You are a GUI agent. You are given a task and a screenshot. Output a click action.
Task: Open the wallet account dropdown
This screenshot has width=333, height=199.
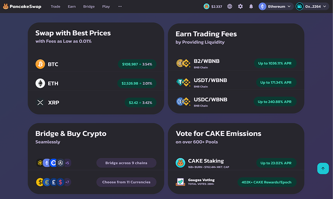(x=311, y=7)
